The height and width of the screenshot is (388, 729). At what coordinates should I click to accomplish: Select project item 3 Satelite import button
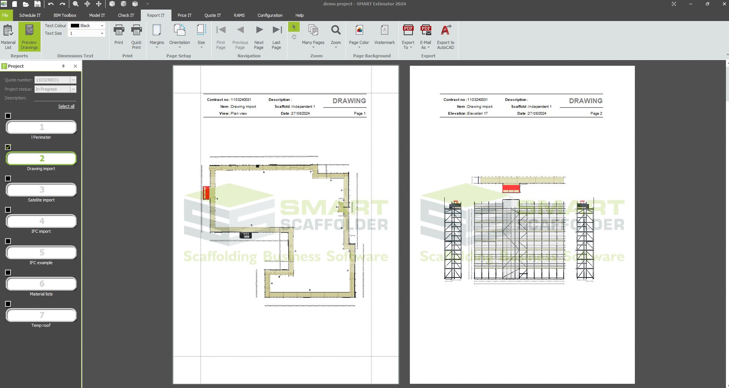(x=41, y=190)
